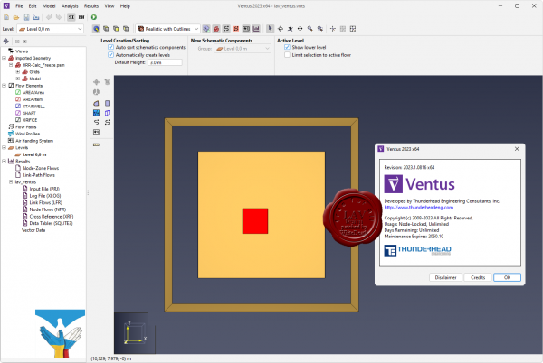Image resolution: width=543 pixels, height=363 pixels.
Task: Expand the Model tree node
Action: [18, 79]
